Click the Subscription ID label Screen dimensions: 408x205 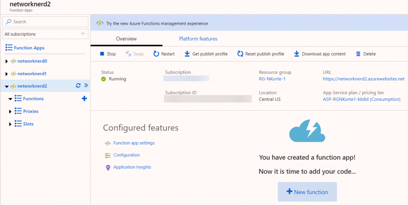pos(181,92)
